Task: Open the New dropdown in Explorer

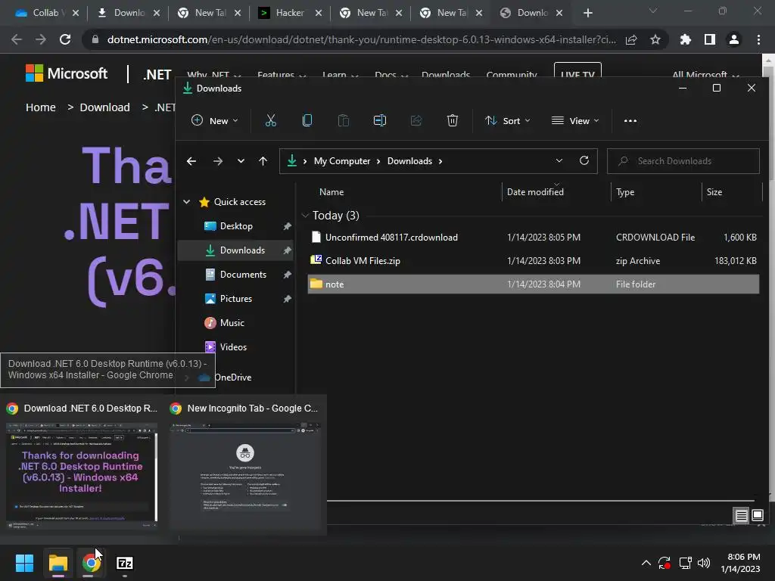Action: click(x=214, y=120)
